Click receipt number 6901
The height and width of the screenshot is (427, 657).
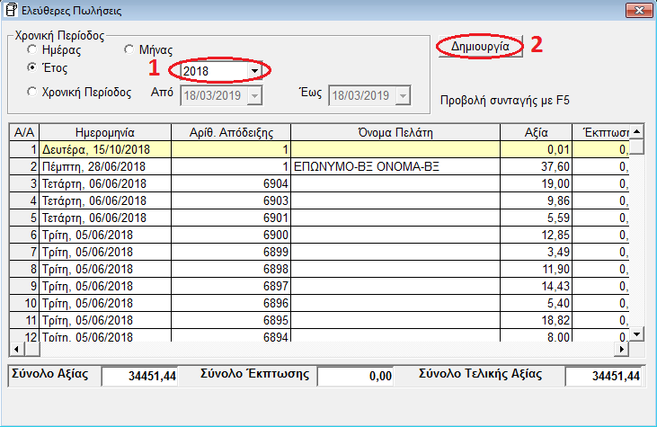coord(276,218)
